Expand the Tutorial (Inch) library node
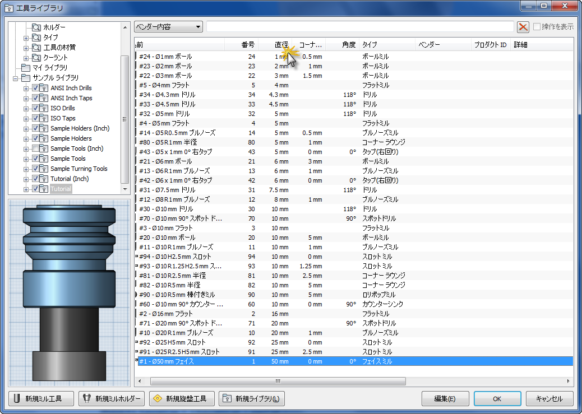 tap(26, 179)
